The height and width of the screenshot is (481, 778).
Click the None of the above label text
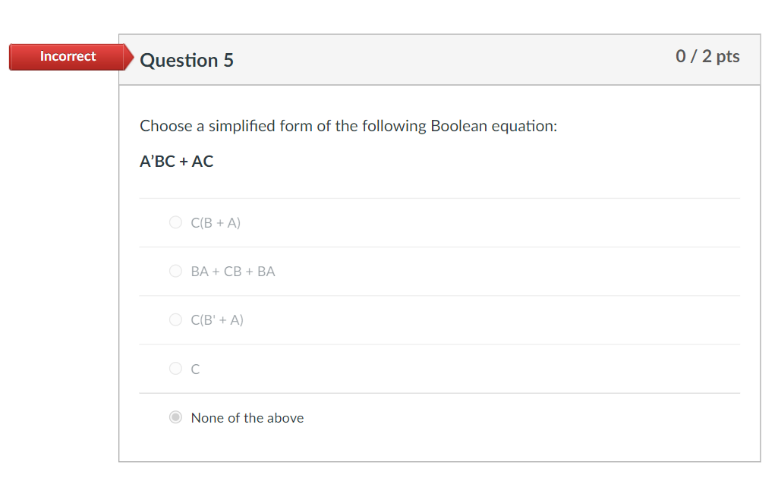[247, 417]
